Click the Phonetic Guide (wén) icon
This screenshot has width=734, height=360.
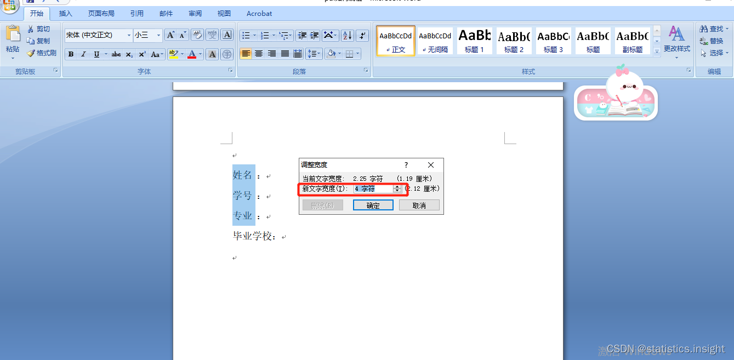point(212,35)
